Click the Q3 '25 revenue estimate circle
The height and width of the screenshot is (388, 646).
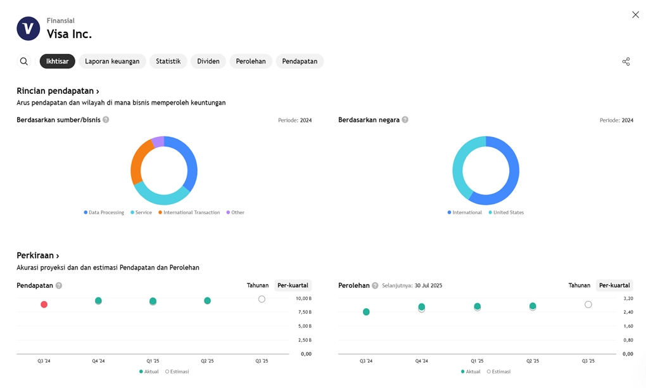click(x=262, y=299)
